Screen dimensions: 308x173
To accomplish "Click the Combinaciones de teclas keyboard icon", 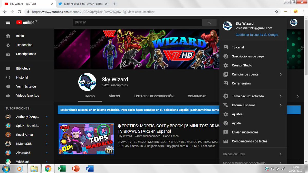I will click(226, 141).
